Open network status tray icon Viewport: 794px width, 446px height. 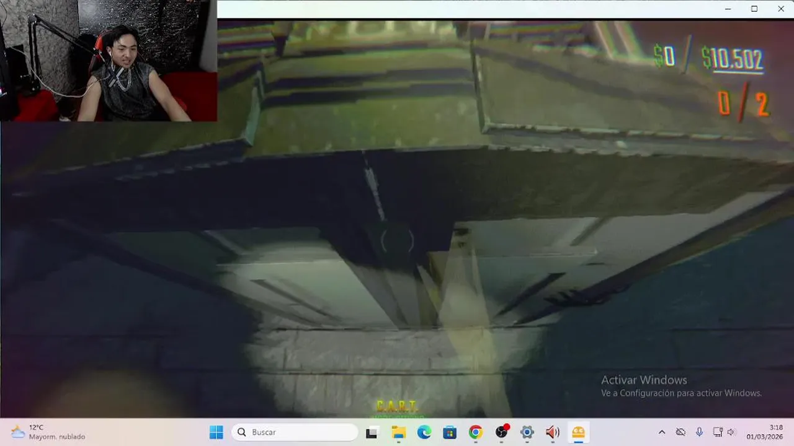pos(718,432)
